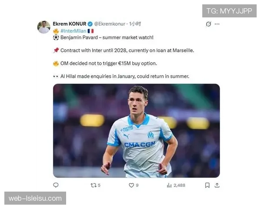
Task: Bookmark this tweet with the bookmark icon
Action: [207, 185]
